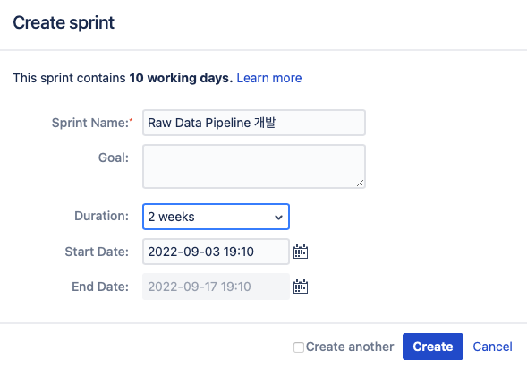
Task: Click the 'Create another' label text
Action: pos(350,347)
